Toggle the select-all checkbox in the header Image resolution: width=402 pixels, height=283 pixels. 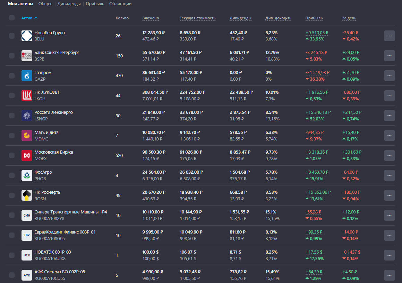click(x=12, y=18)
